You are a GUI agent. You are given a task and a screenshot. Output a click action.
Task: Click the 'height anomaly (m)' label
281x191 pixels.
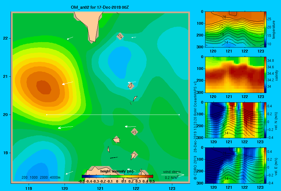(117, 171)
